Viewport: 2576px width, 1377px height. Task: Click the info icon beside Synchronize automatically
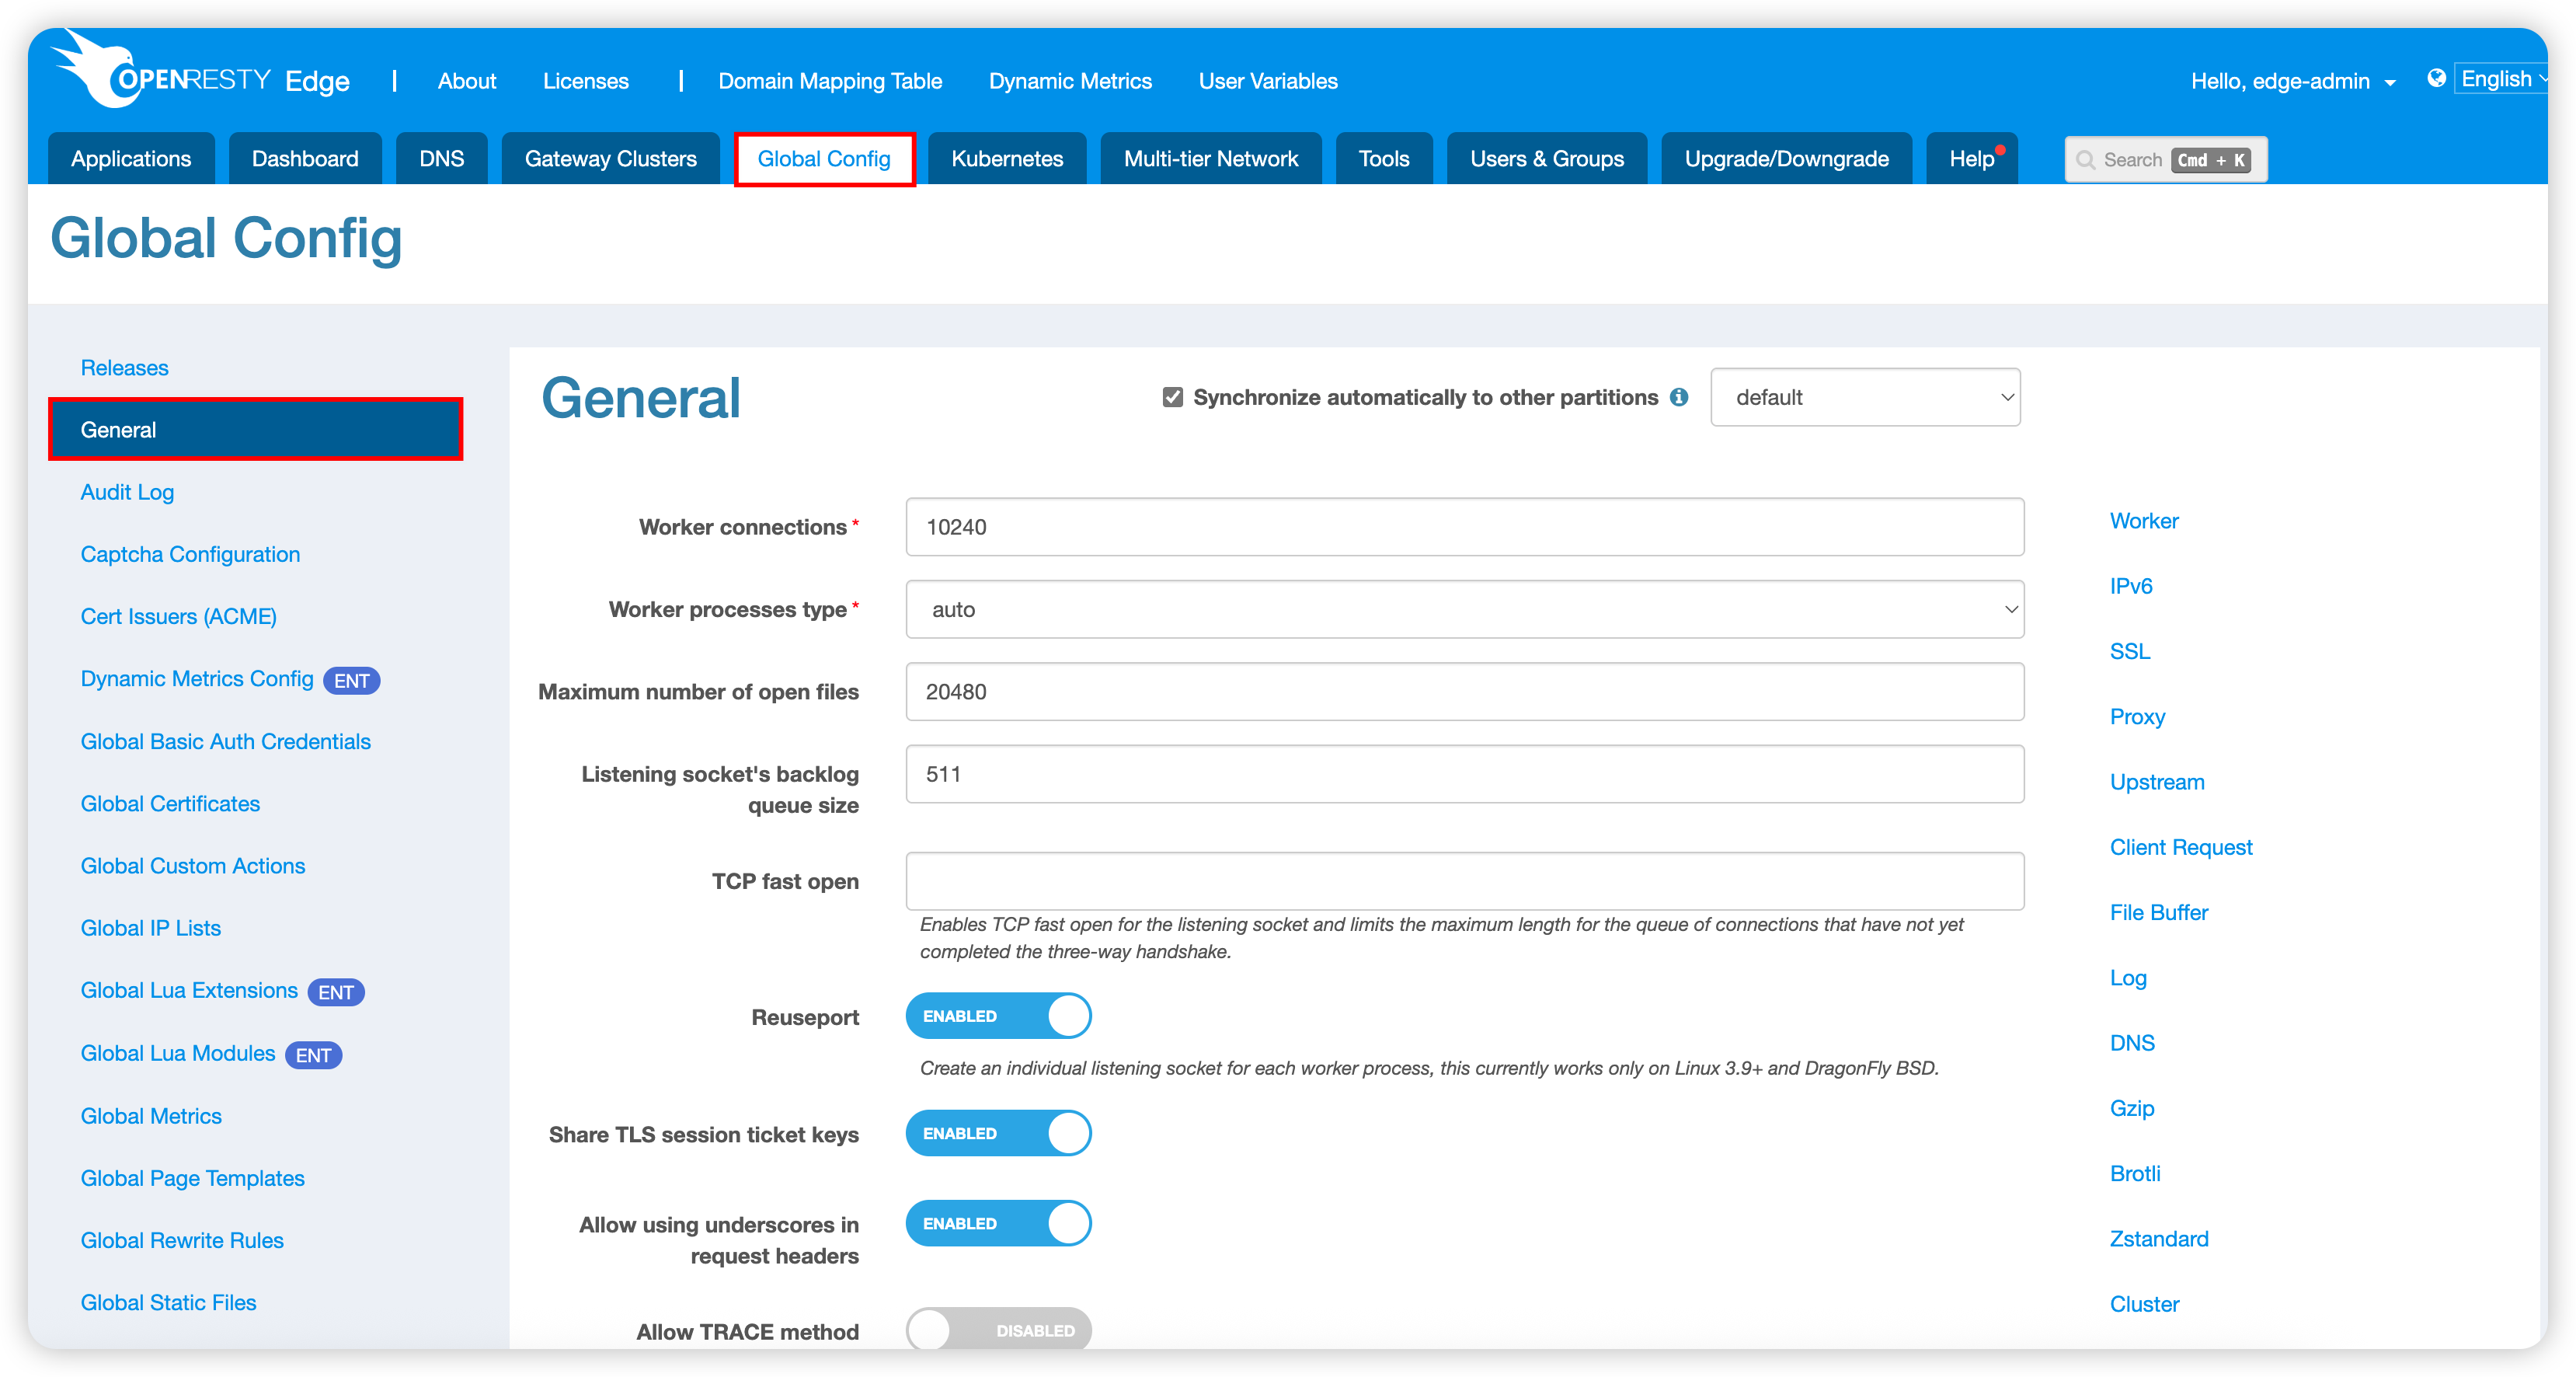[1679, 397]
